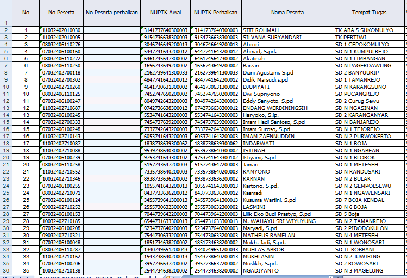Click the cell "SD 2 PIDODOKULON"
The image size is (407, 278).
click(x=369, y=228)
